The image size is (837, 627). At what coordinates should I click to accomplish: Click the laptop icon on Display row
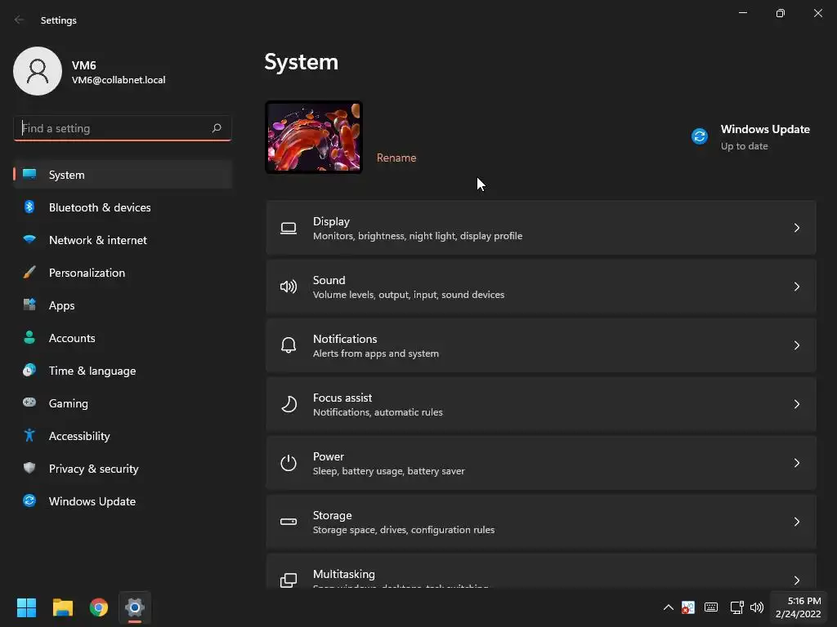pos(289,229)
